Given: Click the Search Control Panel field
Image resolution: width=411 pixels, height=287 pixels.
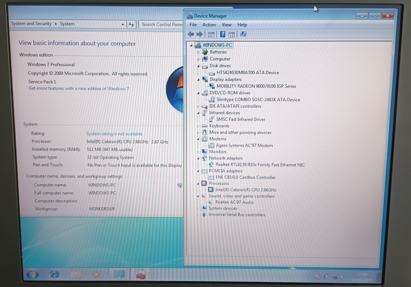Looking at the screenshot, I should coord(161,25).
